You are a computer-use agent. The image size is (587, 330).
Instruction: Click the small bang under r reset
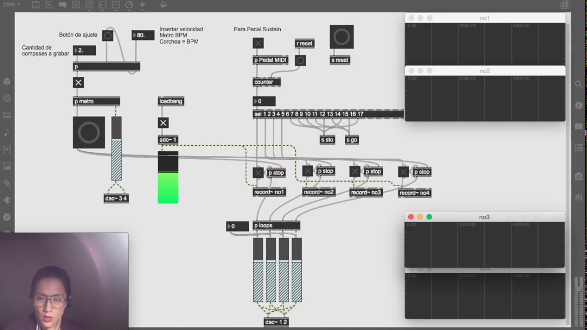(x=300, y=60)
